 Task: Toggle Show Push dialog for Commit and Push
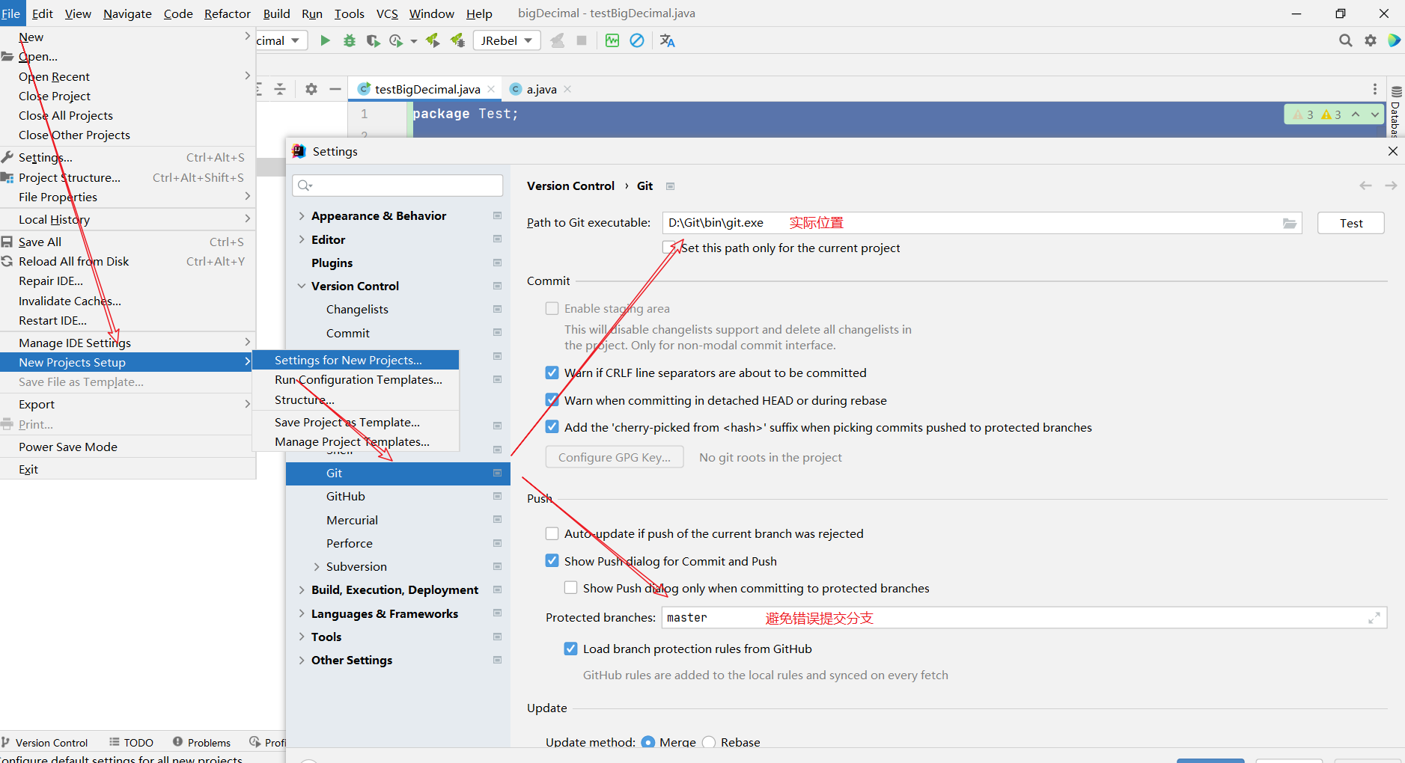[x=552, y=561]
